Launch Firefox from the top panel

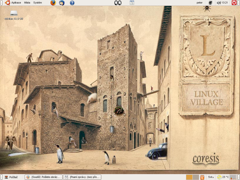point(53,3)
